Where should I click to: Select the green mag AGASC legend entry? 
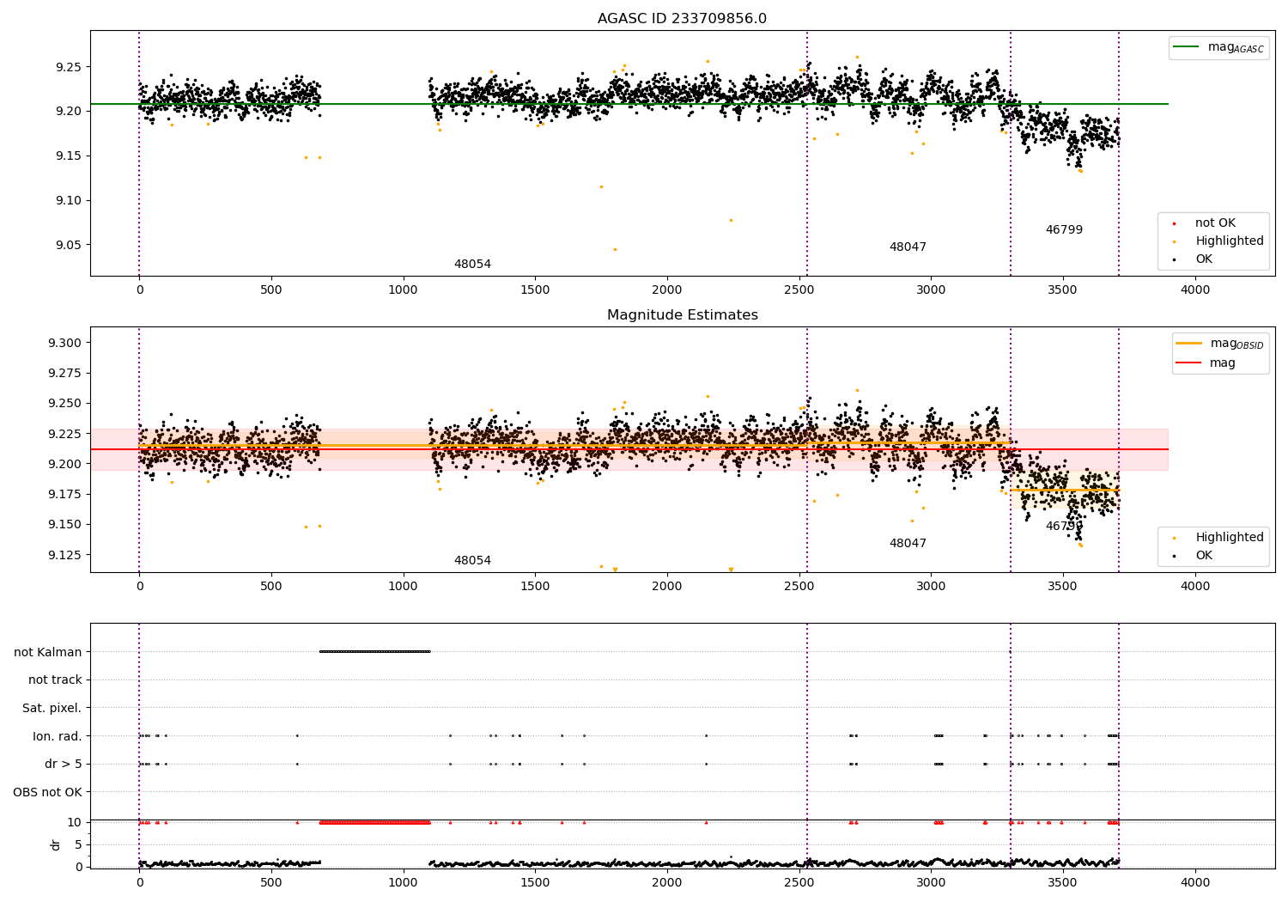click(x=1218, y=47)
